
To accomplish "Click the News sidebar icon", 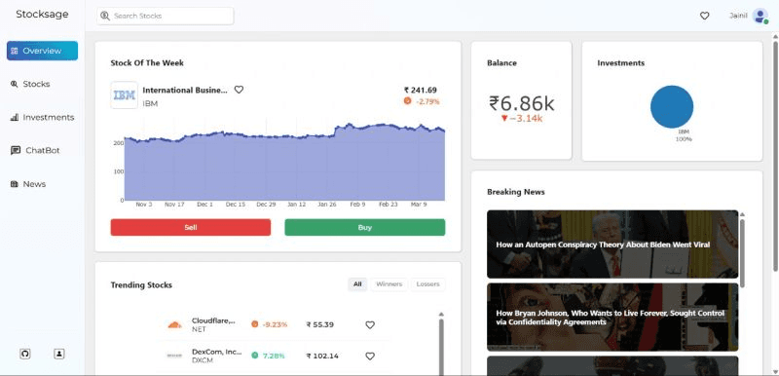I will point(14,184).
